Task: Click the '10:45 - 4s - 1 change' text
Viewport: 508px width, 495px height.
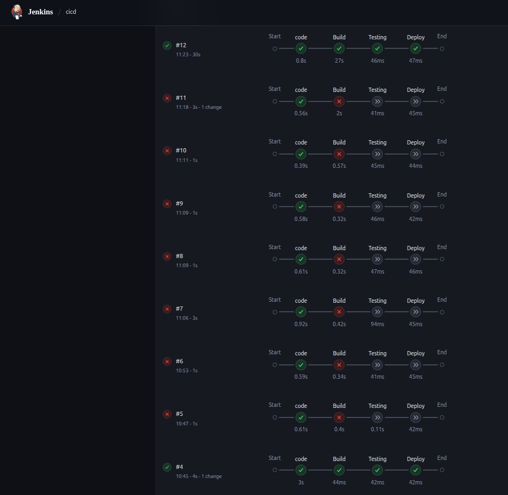Action: [x=199, y=476]
